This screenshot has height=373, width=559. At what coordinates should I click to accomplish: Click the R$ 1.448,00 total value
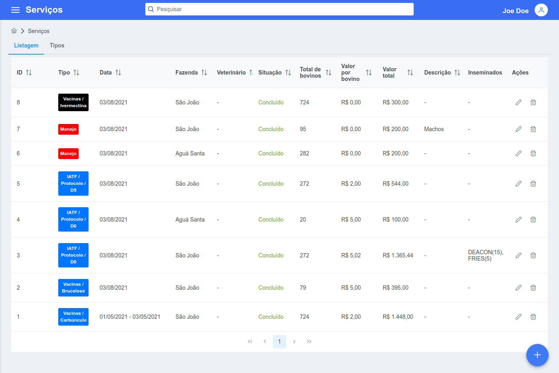coord(398,317)
